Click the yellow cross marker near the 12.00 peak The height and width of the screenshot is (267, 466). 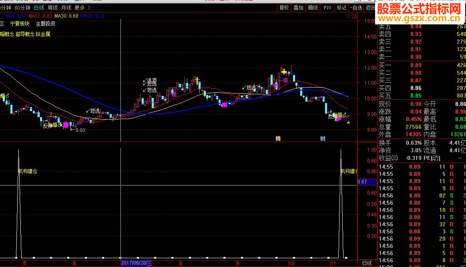[x=284, y=72]
